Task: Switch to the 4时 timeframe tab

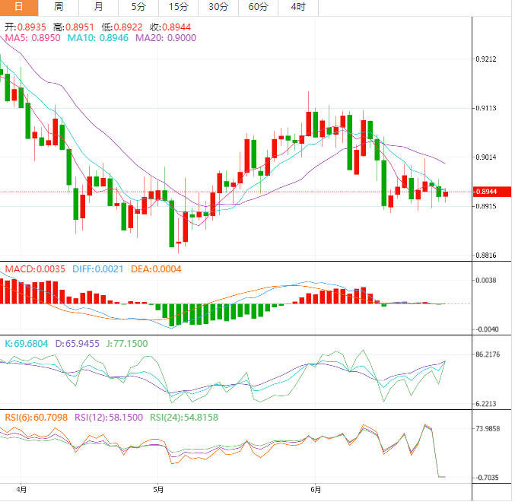Action: 298,7
